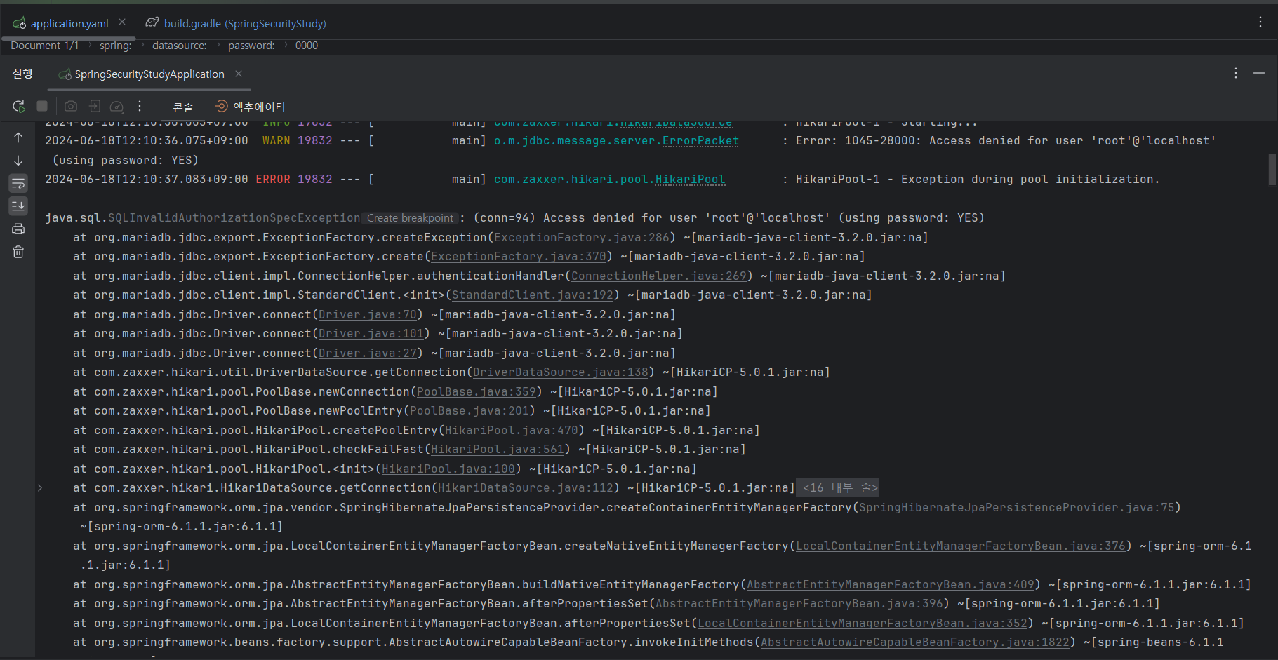Viewport: 1278px width, 660px height.
Task: Print the console output
Action: point(18,229)
